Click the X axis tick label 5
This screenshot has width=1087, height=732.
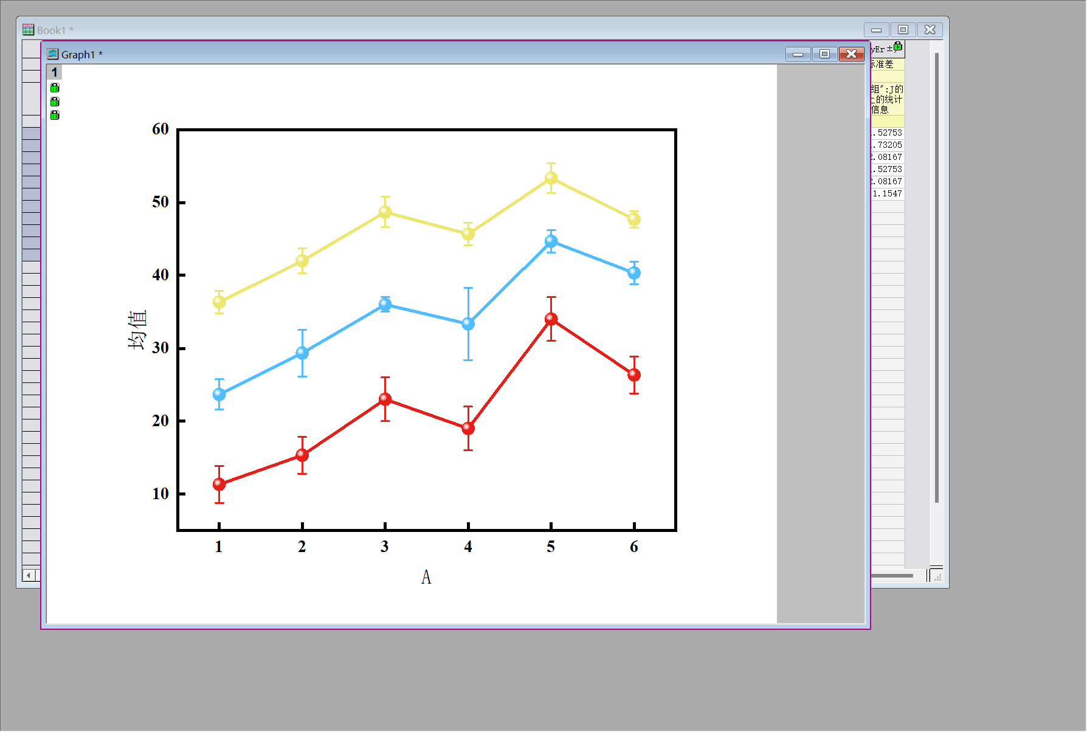coord(551,547)
